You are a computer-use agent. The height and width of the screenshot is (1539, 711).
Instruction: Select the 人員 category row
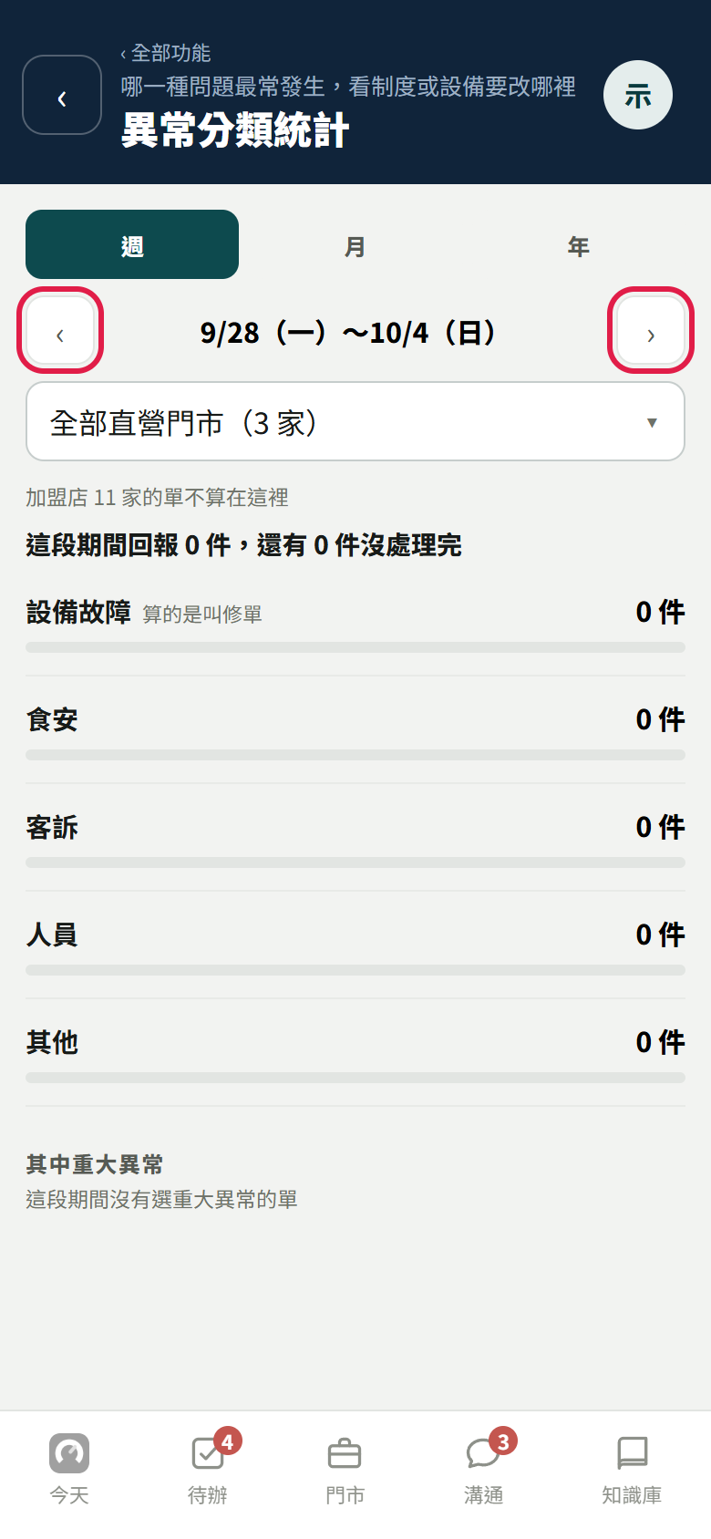click(355, 945)
